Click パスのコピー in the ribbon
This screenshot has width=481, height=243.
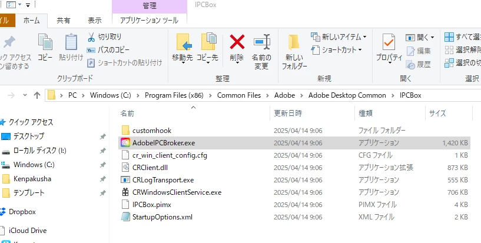[108, 50]
